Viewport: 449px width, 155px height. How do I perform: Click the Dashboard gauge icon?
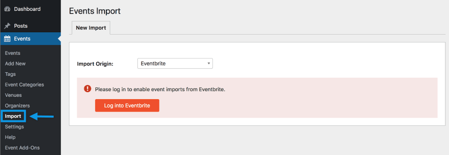point(7,9)
